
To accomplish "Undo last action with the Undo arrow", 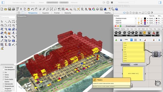I will pos(32,9).
